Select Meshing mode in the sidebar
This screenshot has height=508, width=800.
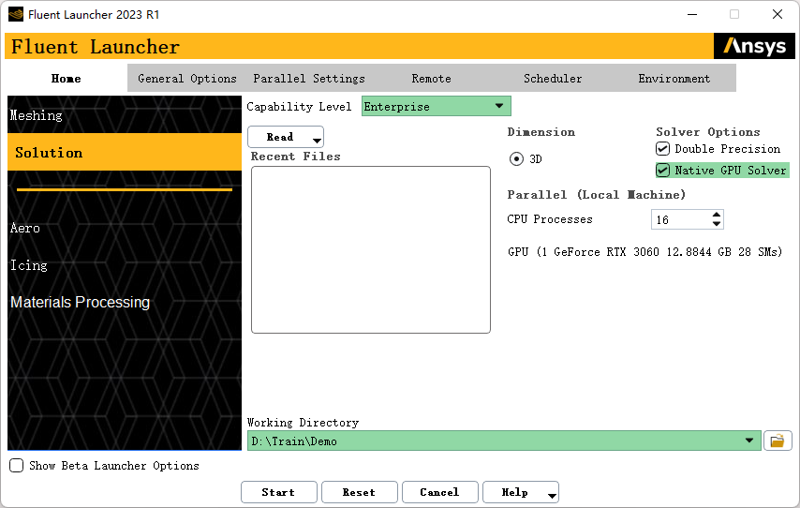point(37,115)
